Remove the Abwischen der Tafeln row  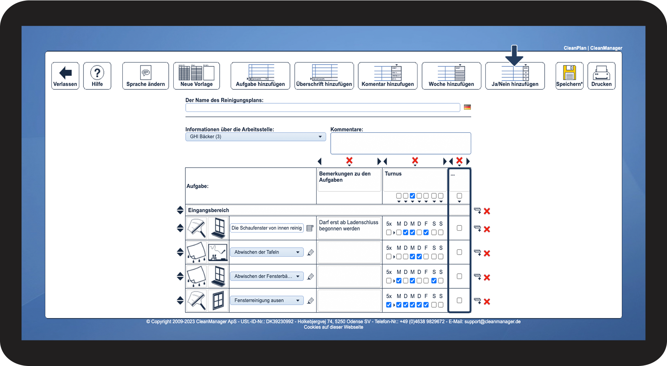(487, 253)
